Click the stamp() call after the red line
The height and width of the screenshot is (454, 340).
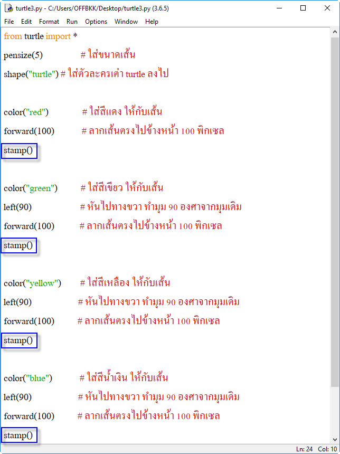[18, 151]
